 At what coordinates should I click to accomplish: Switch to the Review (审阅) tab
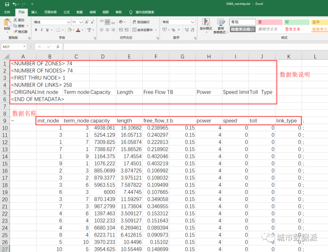point(92,12)
